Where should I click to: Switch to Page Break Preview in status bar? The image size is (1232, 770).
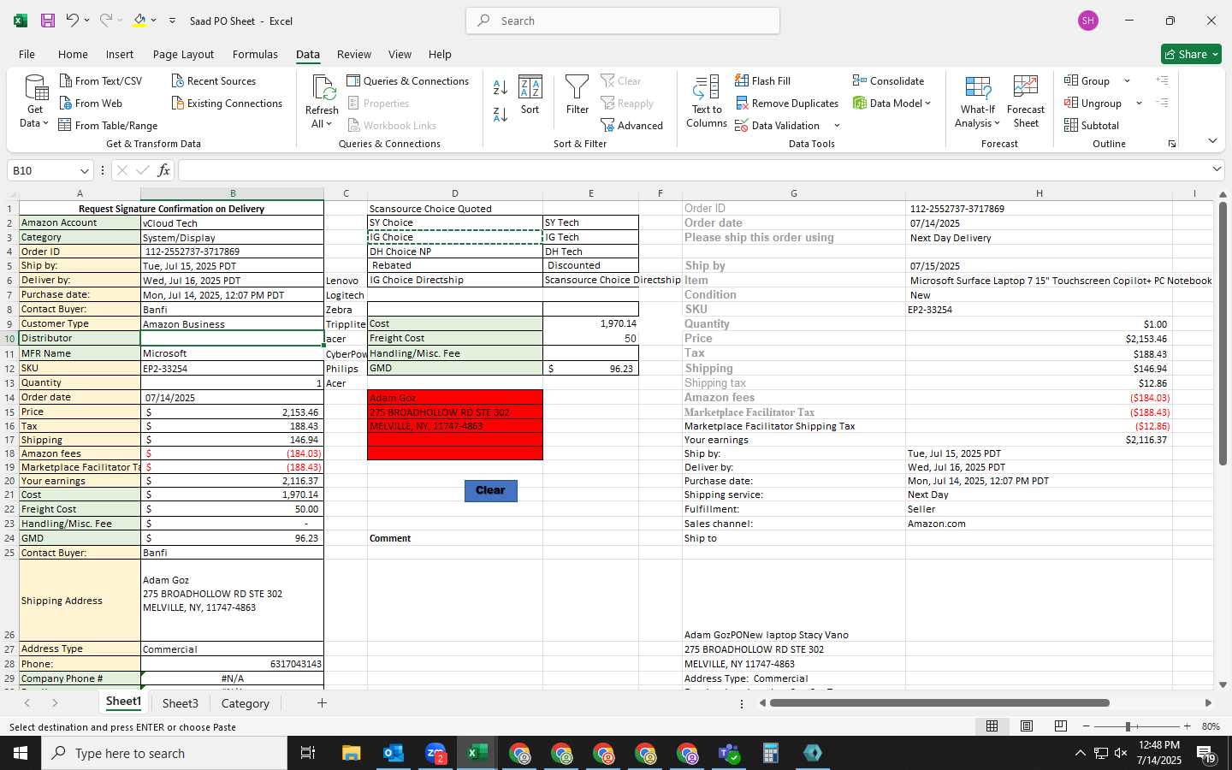click(x=1060, y=726)
